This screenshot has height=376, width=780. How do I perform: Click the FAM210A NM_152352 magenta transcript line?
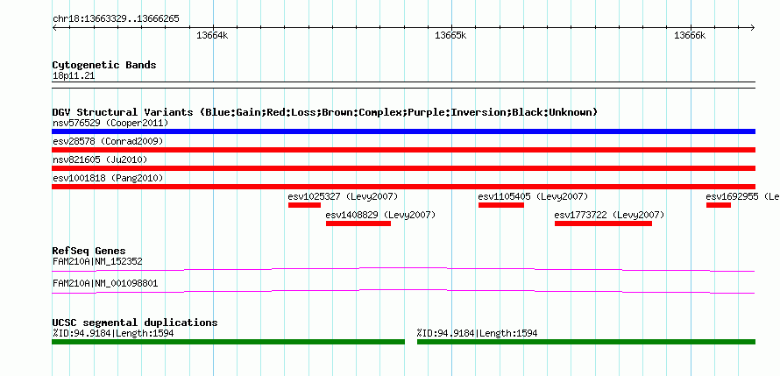pyautogui.click(x=403, y=270)
